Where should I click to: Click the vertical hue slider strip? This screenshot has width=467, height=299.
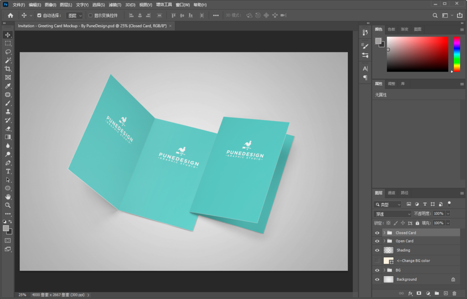coord(457,54)
